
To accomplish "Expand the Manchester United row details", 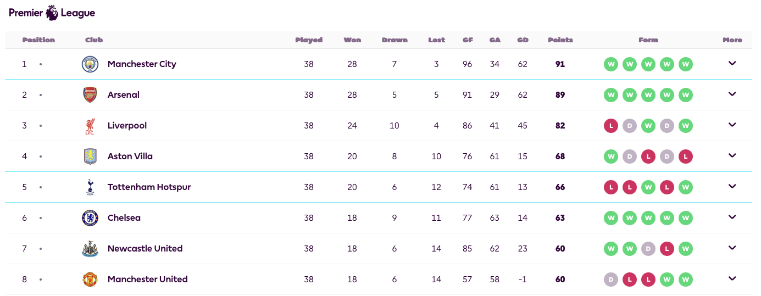I will click(x=732, y=279).
